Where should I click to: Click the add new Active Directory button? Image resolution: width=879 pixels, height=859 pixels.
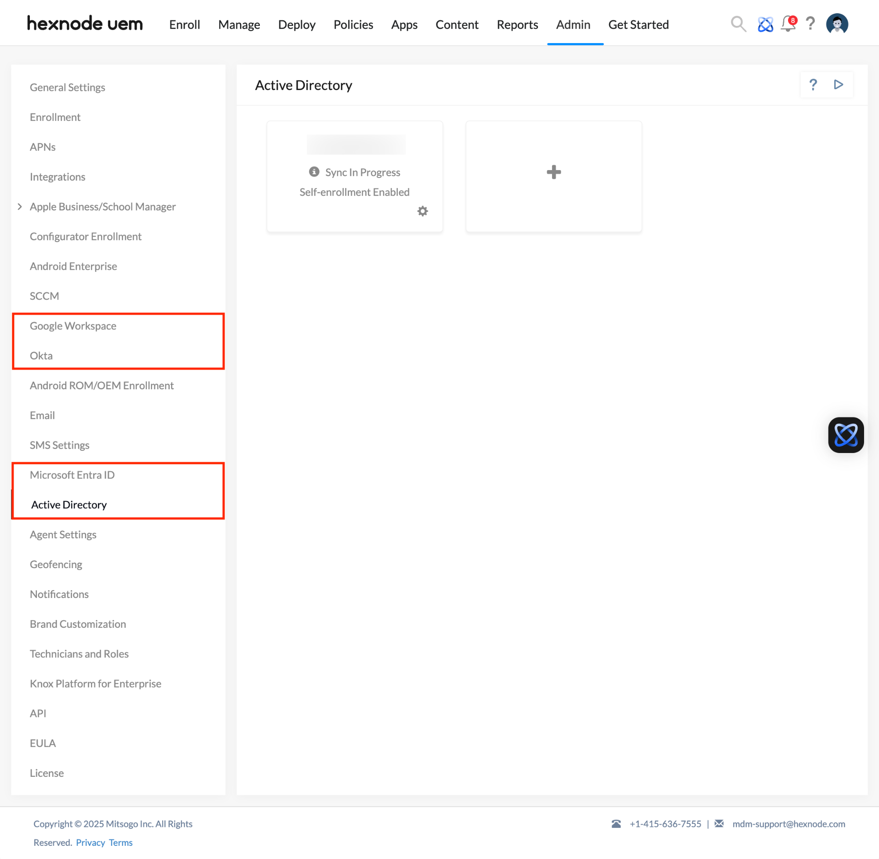pyautogui.click(x=553, y=172)
